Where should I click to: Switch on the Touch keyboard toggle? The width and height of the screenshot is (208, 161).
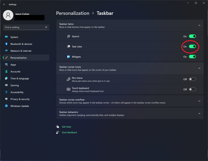[x=192, y=89]
